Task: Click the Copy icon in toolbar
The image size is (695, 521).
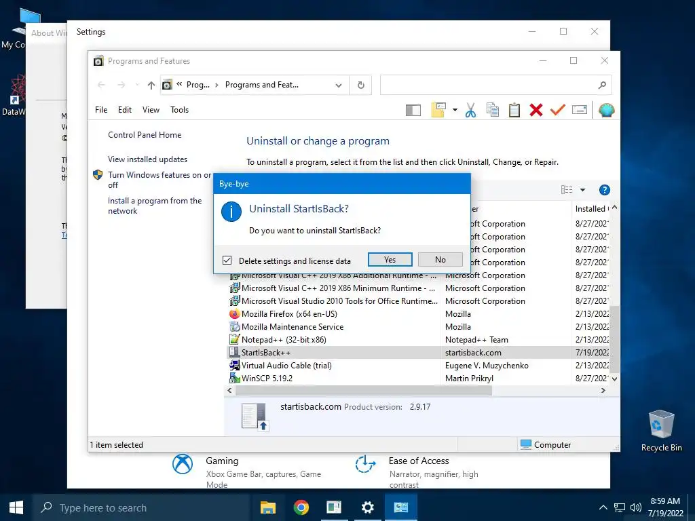Action: point(493,110)
